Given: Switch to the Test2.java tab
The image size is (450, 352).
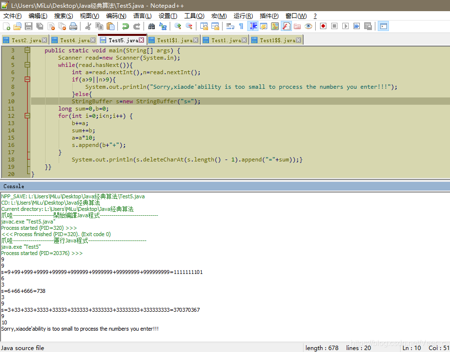Looking at the screenshot, I should 25,40.
